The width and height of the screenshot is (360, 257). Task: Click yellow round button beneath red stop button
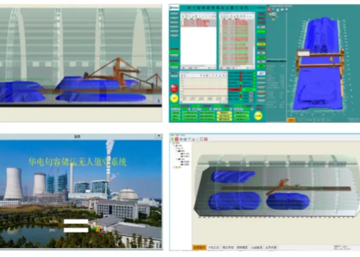point(174,98)
